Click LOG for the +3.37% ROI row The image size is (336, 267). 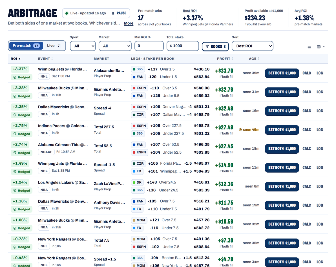pyautogui.click(x=319, y=73)
